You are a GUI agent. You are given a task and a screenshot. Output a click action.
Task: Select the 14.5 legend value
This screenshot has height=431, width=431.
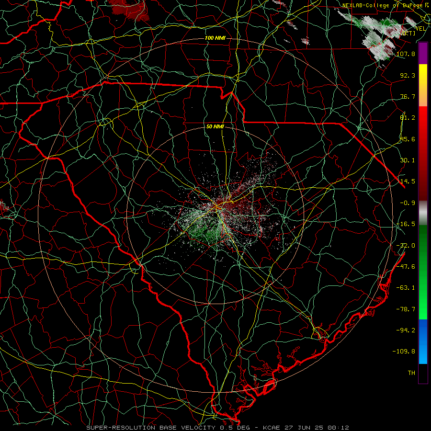tap(408, 181)
